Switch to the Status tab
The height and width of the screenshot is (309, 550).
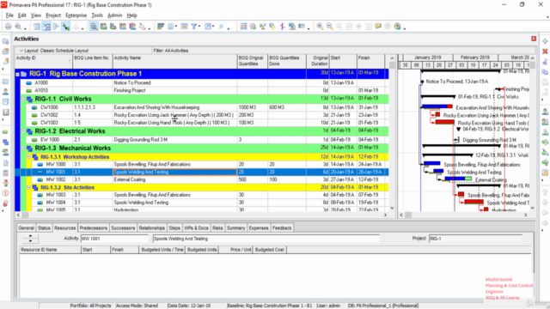tap(44, 228)
